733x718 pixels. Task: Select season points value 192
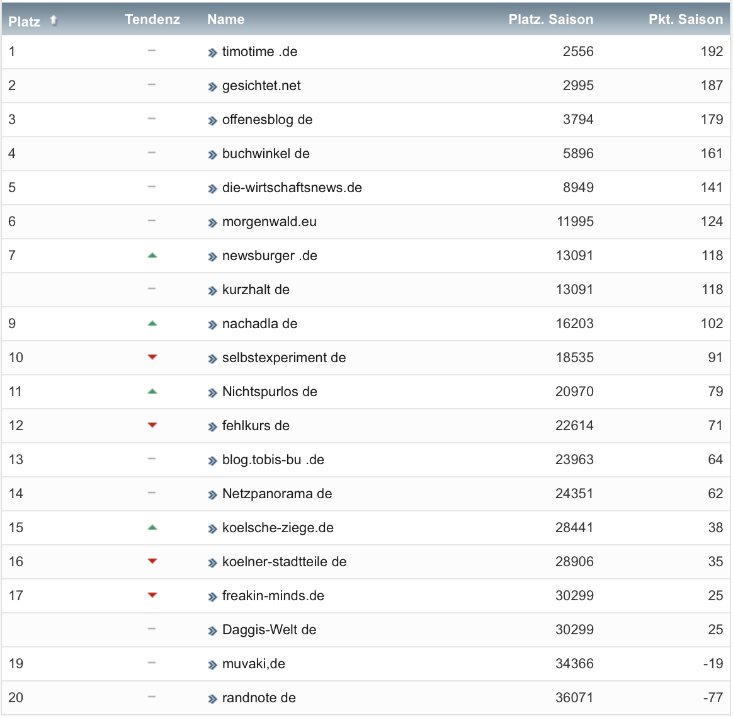pos(712,52)
